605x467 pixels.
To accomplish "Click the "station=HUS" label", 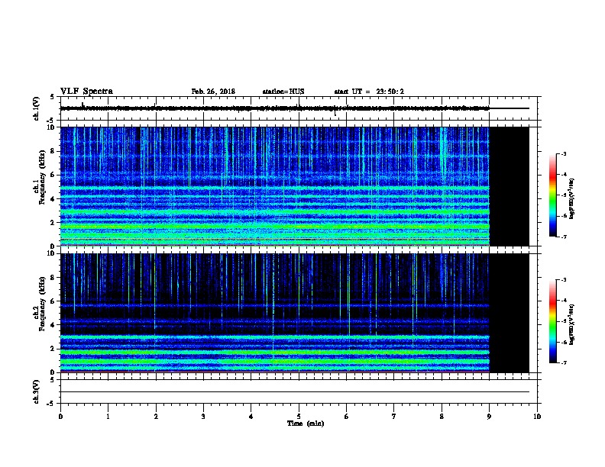I will (283, 92).
